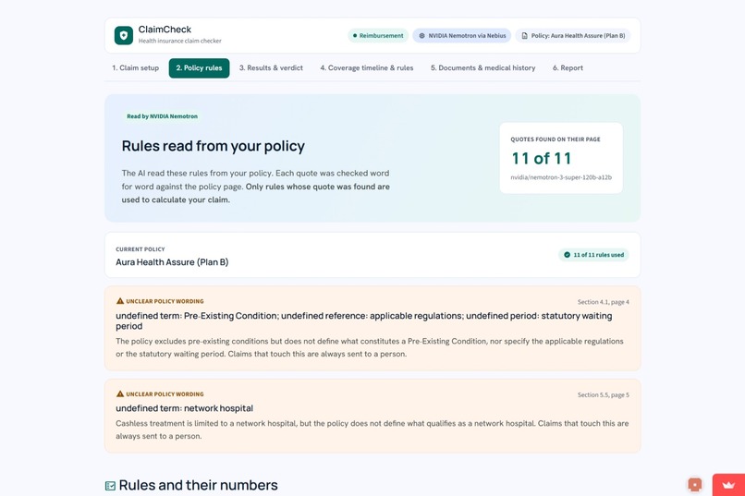
Task: Click the Policy: Aura Health Assure badge
Action: point(573,36)
